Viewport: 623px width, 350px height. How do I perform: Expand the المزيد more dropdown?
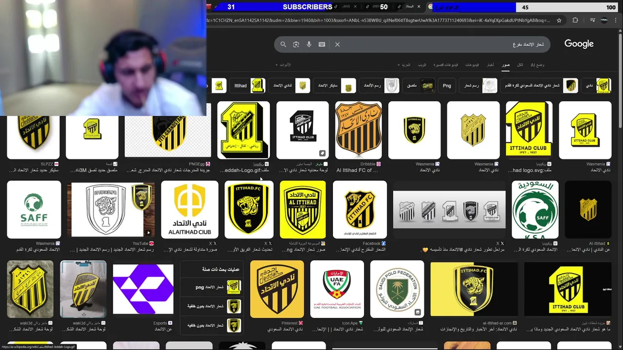pyautogui.click(x=404, y=65)
